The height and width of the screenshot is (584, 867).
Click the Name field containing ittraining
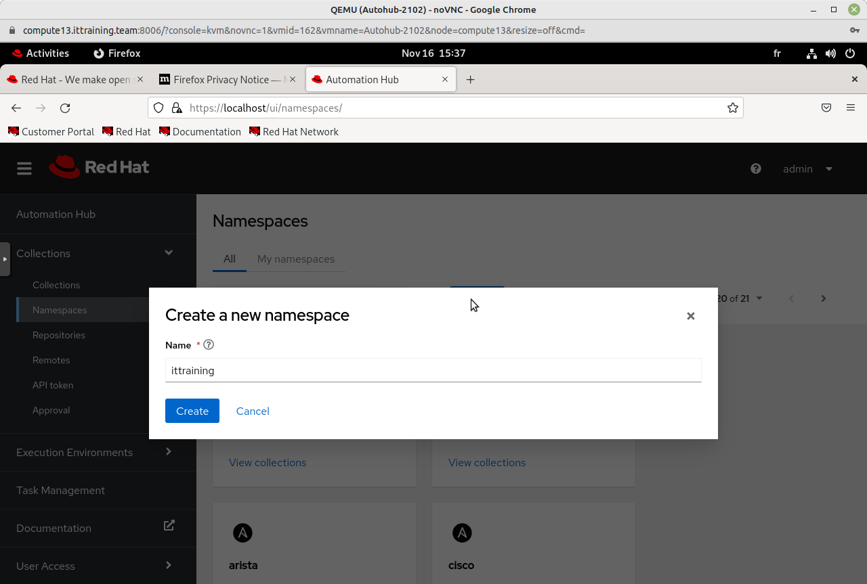click(x=433, y=370)
